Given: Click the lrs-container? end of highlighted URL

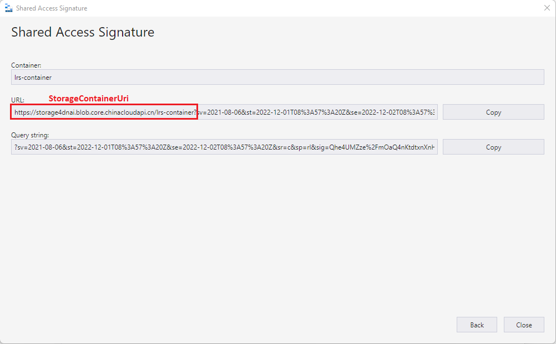Looking at the screenshot, I should (x=176, y=112).
